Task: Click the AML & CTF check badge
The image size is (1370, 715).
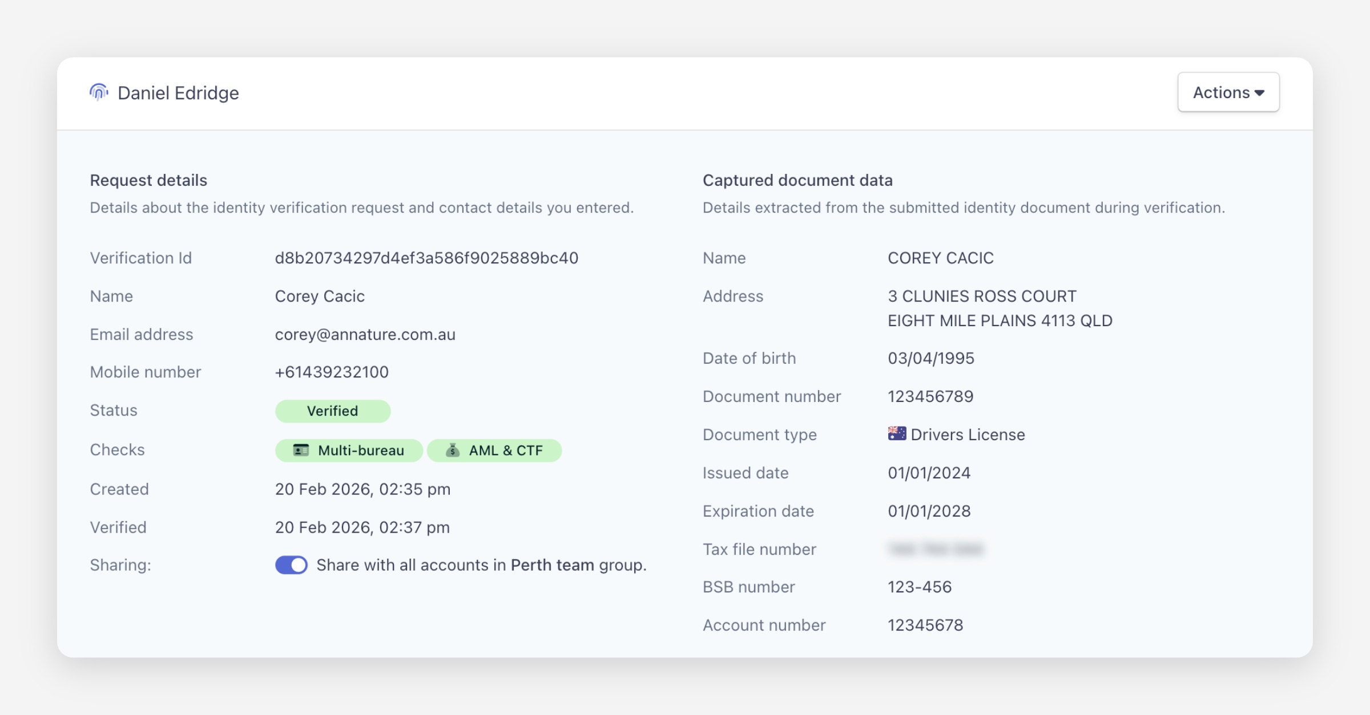Action: (x=494, y=450)
